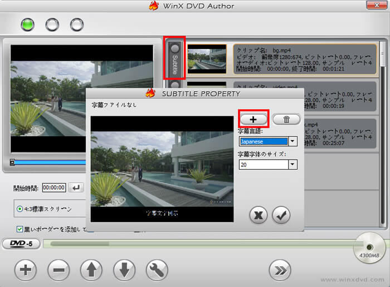Open the subtitle font size dropdown

pos(292,164)
